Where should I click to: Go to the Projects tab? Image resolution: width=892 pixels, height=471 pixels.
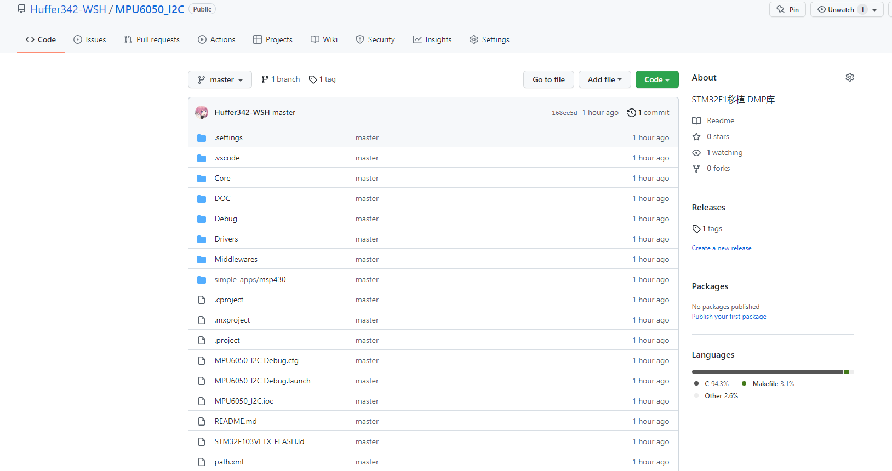point(273,39)
